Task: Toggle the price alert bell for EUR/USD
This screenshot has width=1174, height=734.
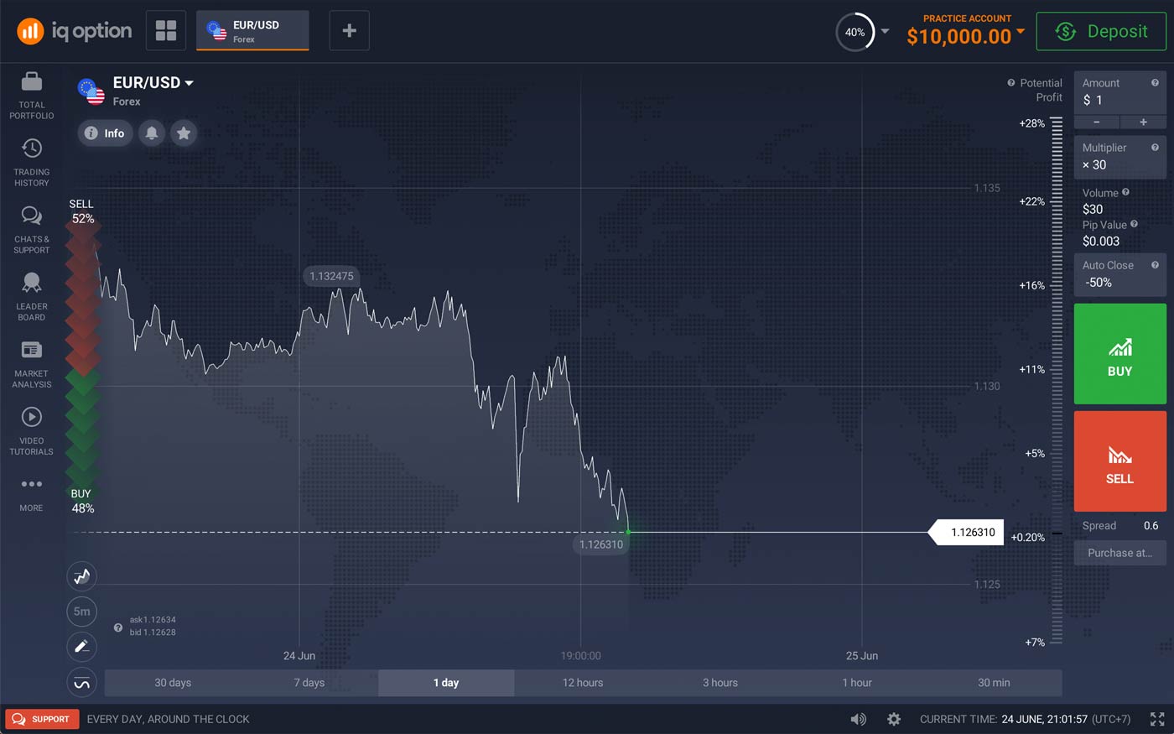Action: pos(152,133)
